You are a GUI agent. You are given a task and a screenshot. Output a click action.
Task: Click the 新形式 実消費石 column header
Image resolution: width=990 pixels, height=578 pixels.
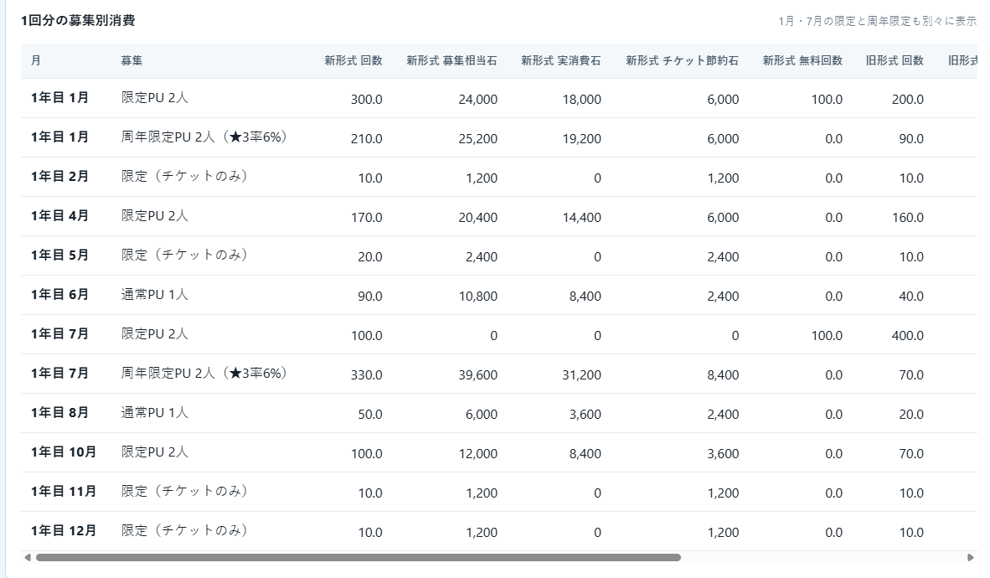pyautogui.click(x=560, y=60)
